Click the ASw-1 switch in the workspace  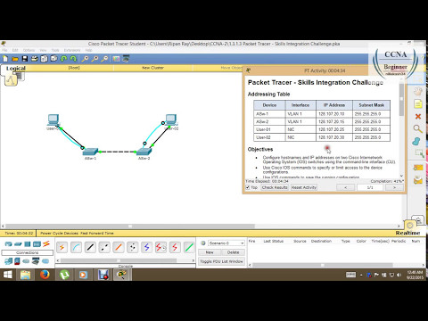point(90,152)
